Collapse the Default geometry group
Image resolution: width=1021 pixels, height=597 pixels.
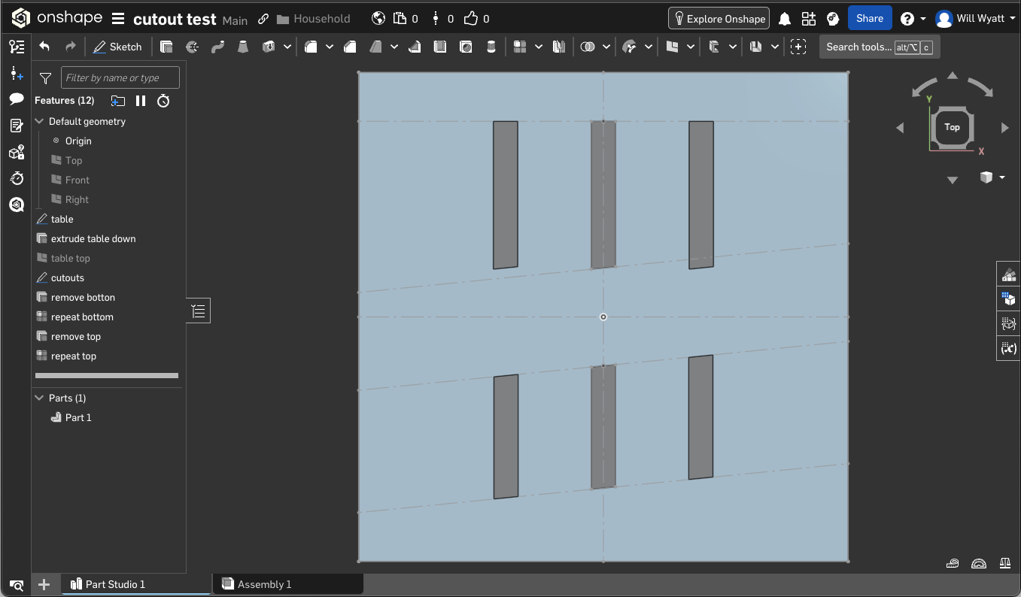pos(40,121)
